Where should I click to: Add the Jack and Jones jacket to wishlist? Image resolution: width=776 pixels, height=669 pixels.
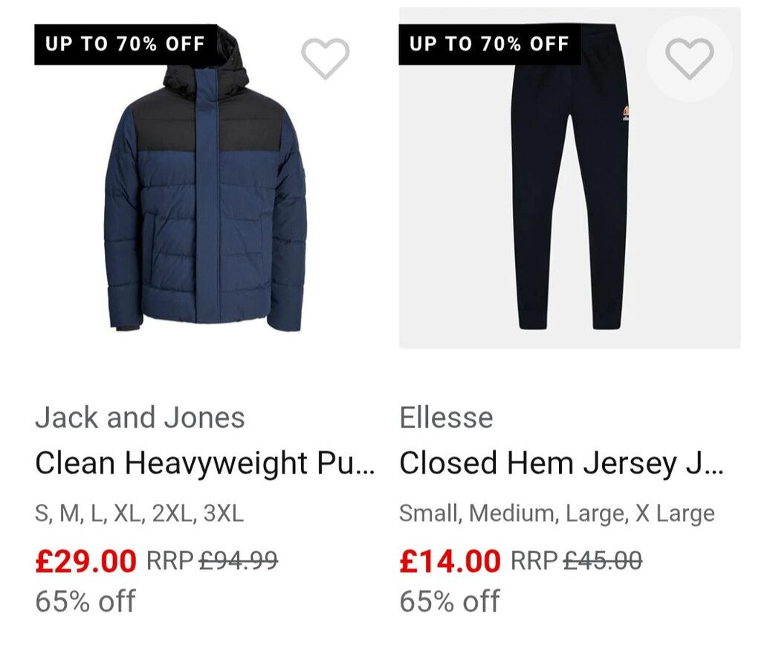[x=325, y=59]
